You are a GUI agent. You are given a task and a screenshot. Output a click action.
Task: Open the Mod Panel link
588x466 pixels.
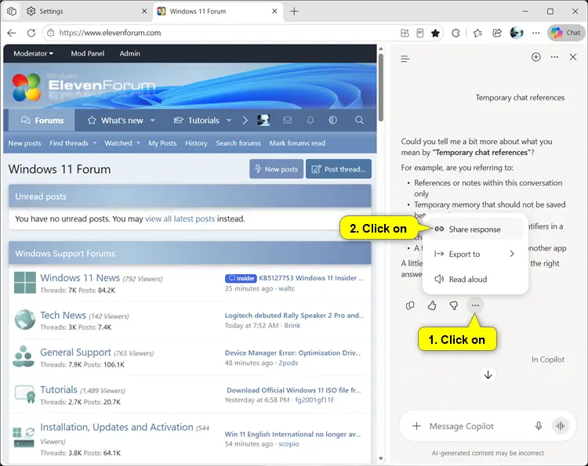tap(88, 53)
